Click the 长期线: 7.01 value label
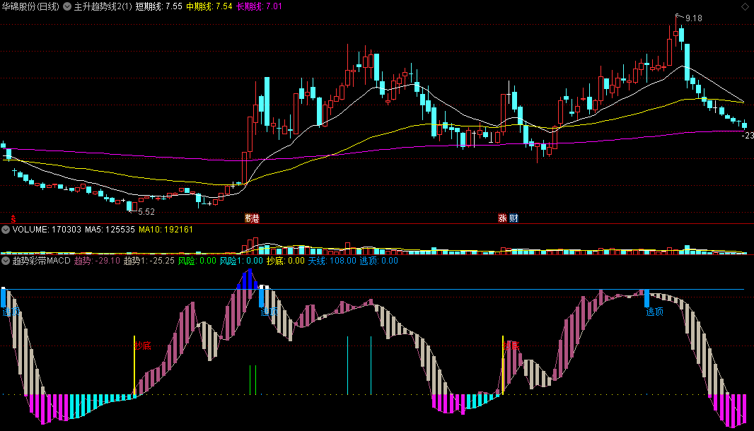This screenshot has width=754, height=431. [259, 7]
